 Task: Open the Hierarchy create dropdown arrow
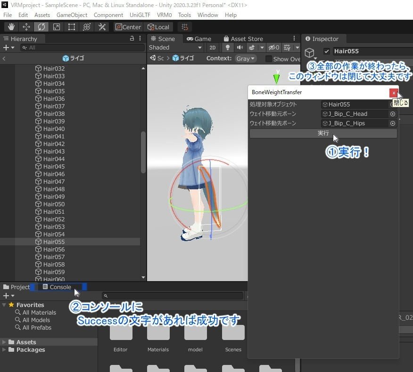[x=13, y=48]
